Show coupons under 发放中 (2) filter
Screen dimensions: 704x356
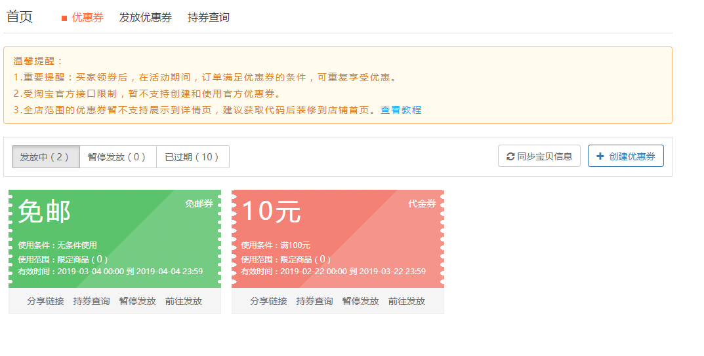(x=45, y=157)
